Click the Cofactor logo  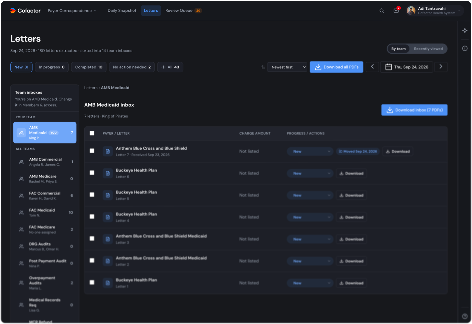[25, 11]
